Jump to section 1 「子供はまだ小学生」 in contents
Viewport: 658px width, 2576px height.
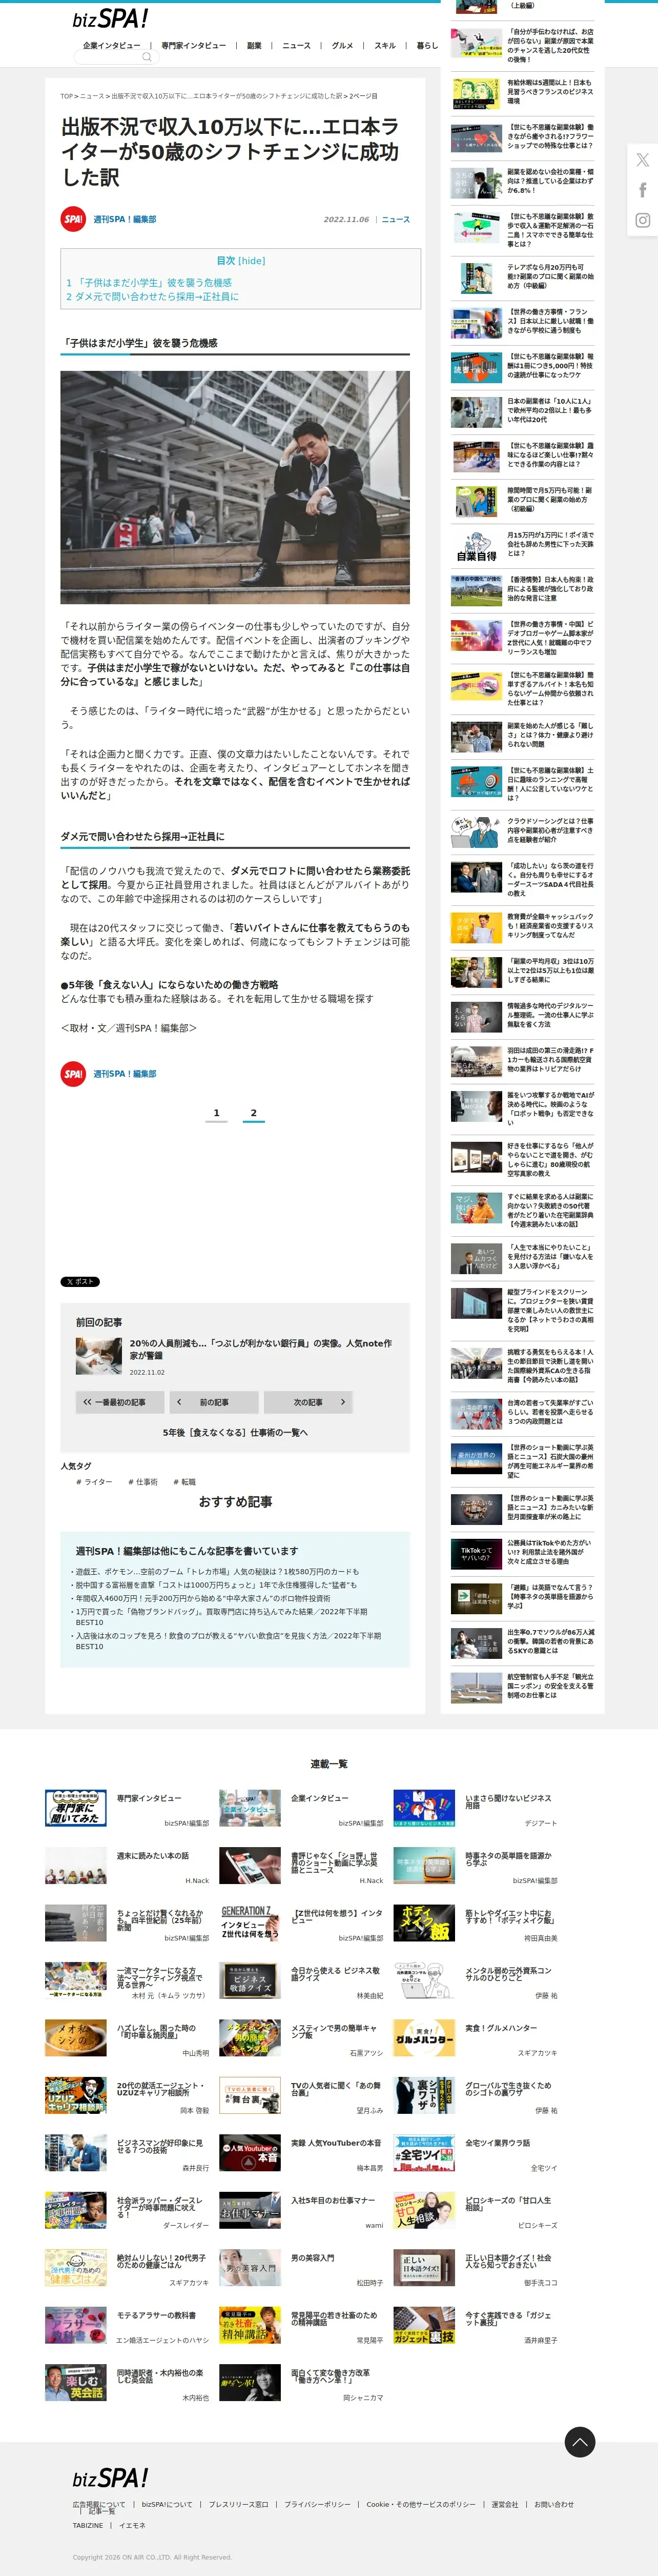(149, 283)
